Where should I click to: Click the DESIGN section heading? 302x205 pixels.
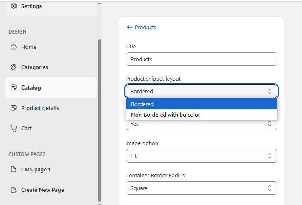pos(17,31)
